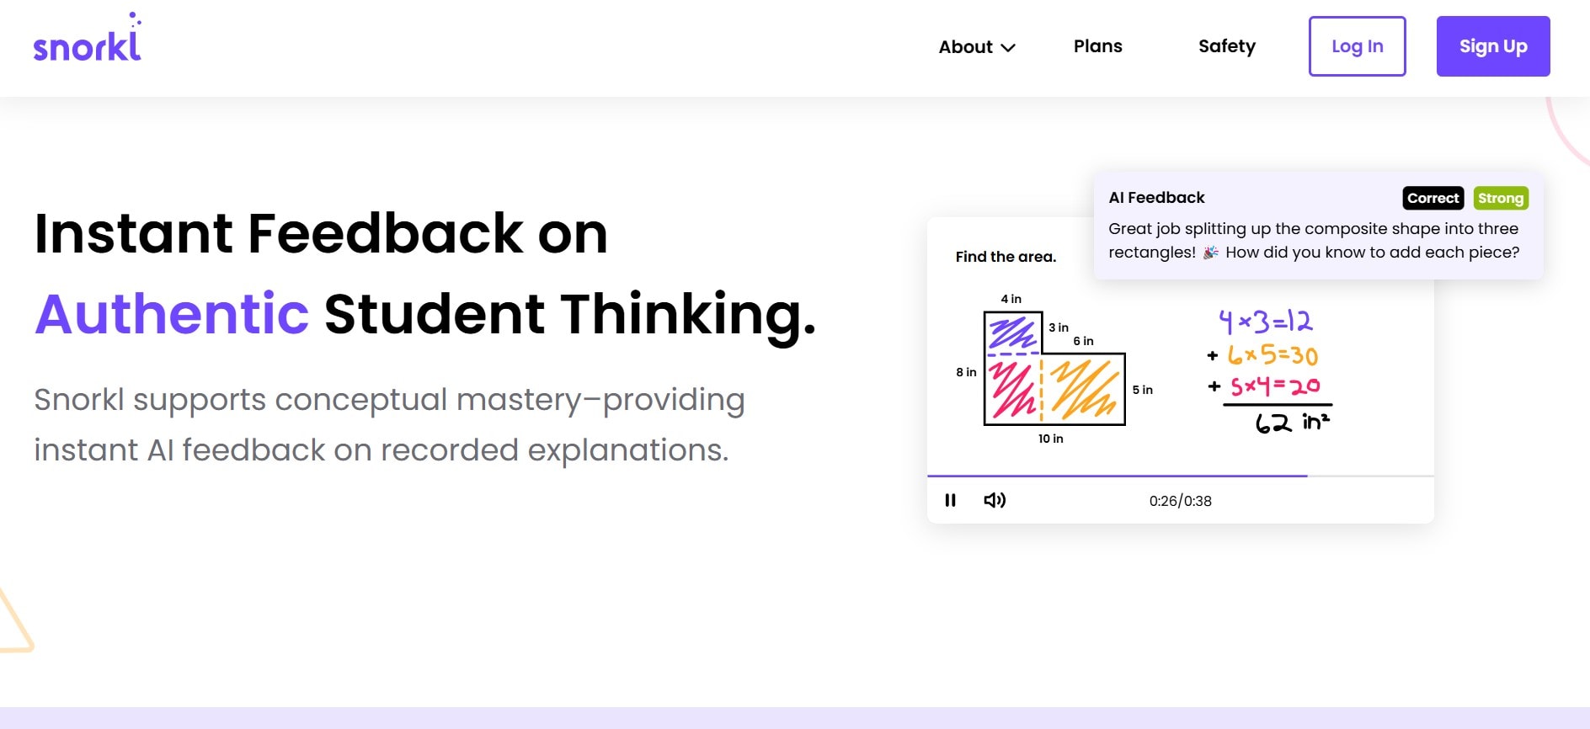Click the handwritten 62 in² answer

(1293, 422)
